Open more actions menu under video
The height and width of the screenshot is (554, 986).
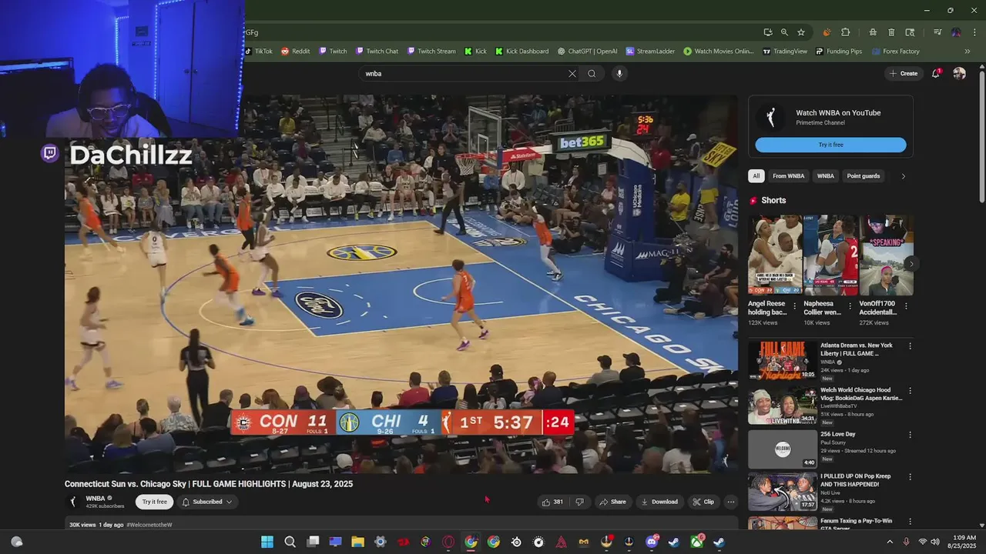tap(731, 502)
